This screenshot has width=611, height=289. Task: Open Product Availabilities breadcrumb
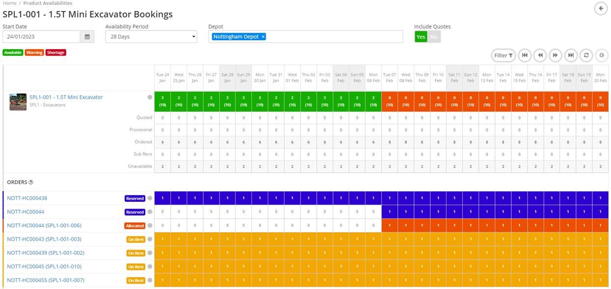coord(48,3)
